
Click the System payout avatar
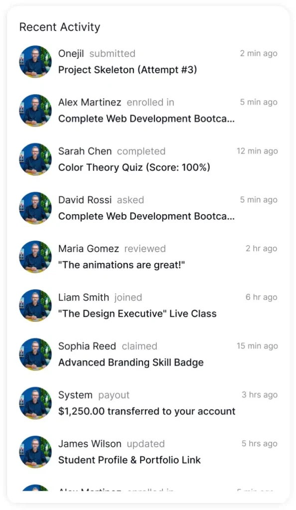[35, 403]
